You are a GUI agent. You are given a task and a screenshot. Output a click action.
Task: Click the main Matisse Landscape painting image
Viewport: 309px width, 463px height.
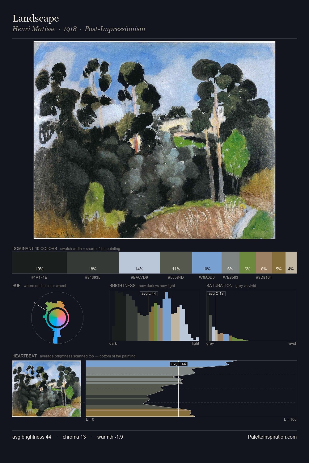pos(154,140)
